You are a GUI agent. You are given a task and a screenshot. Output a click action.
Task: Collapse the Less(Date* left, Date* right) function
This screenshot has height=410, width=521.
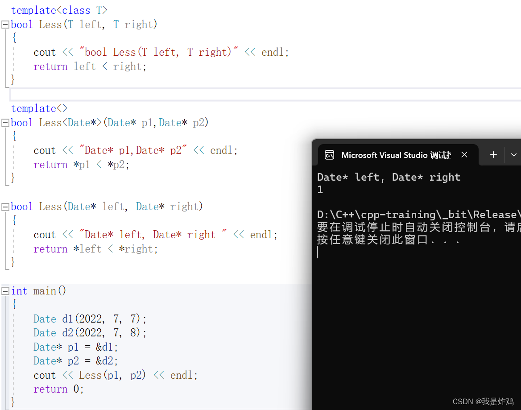tap(5, 207)
